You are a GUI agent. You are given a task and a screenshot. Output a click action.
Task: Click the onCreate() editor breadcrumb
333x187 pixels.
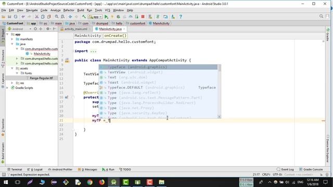[x=116, y=36]
